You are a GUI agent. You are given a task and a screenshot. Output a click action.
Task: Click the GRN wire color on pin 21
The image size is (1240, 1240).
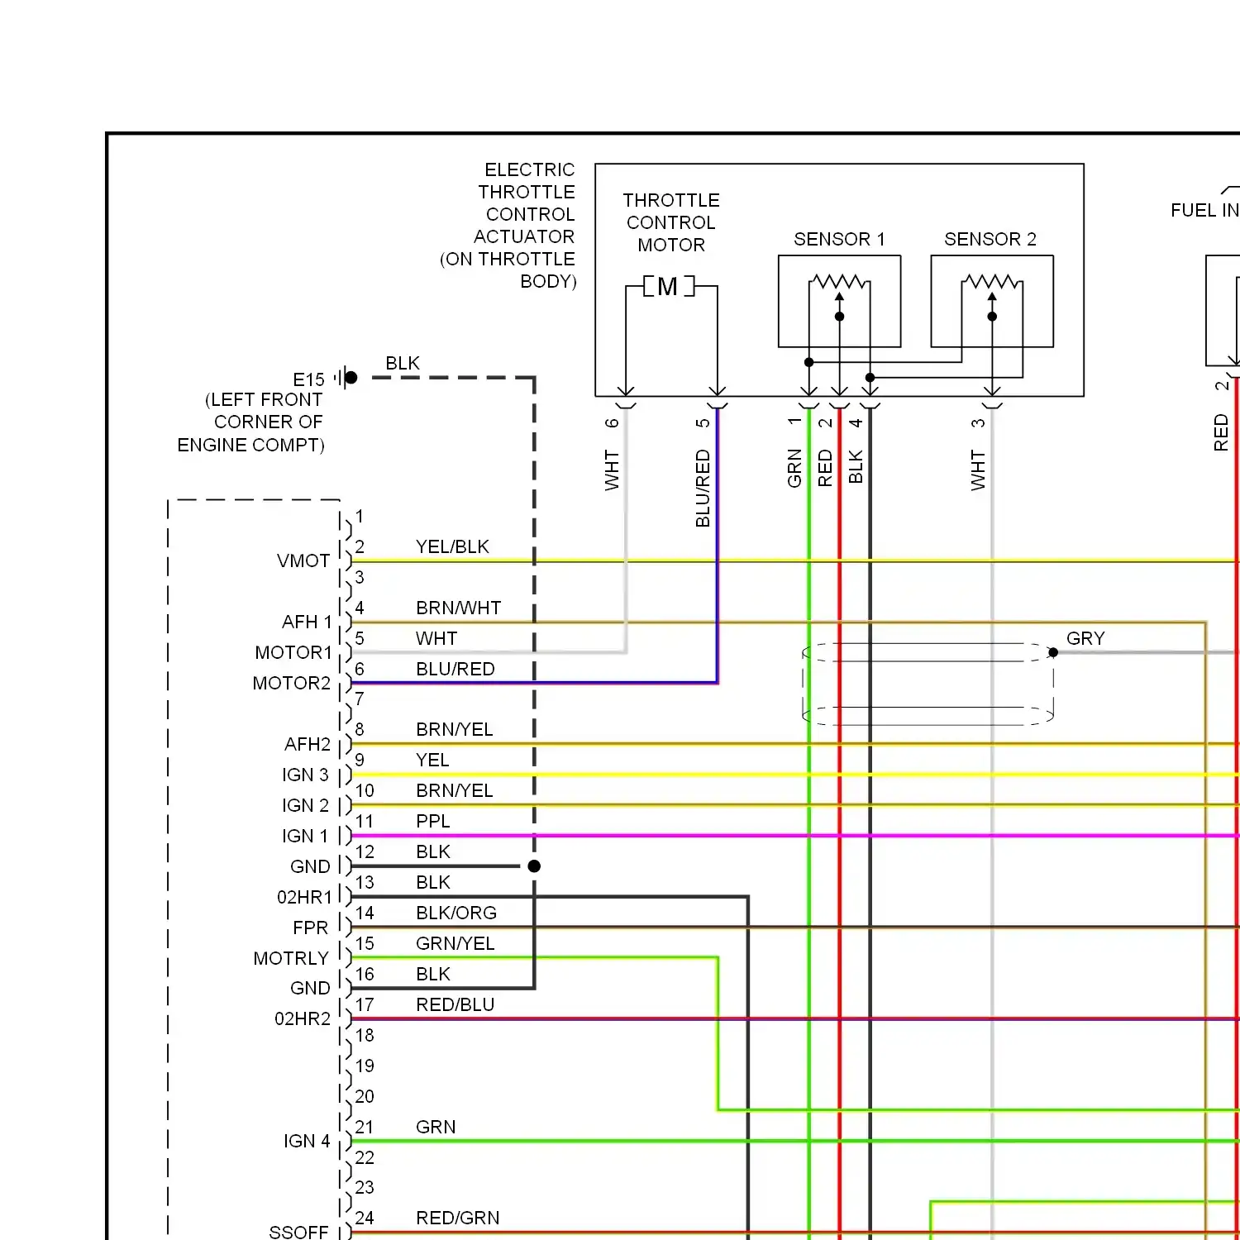coord(436,1127)
